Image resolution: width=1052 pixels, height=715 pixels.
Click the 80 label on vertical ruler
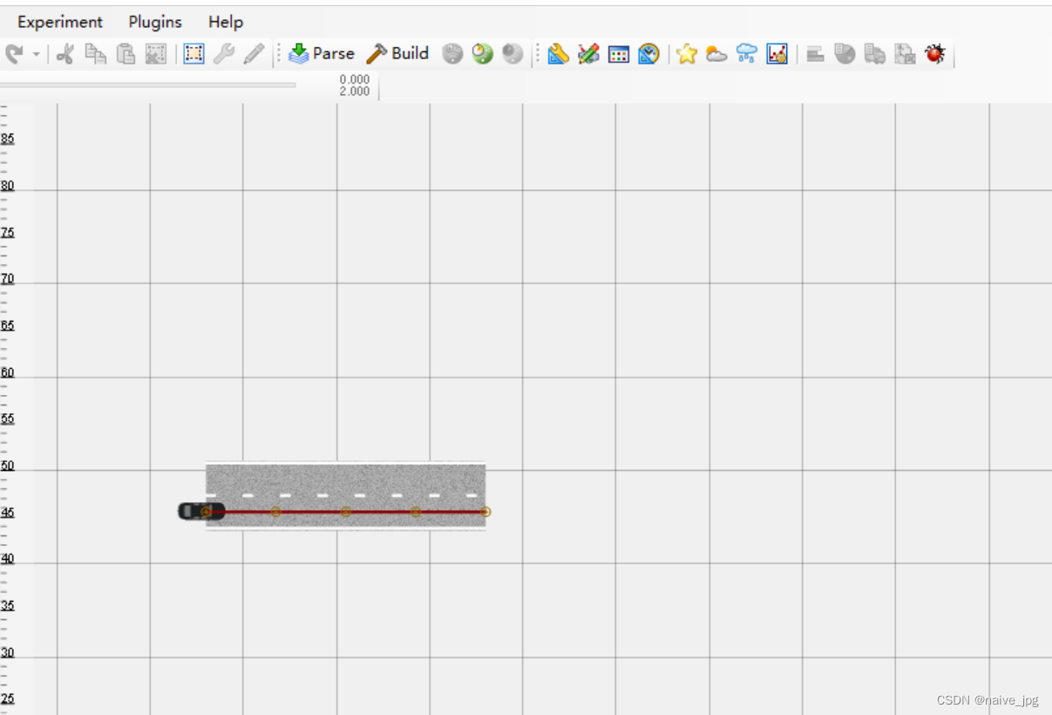tap(7, 186)
